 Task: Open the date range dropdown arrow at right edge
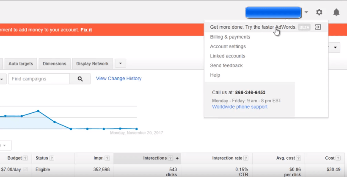(x=335, y=47)
